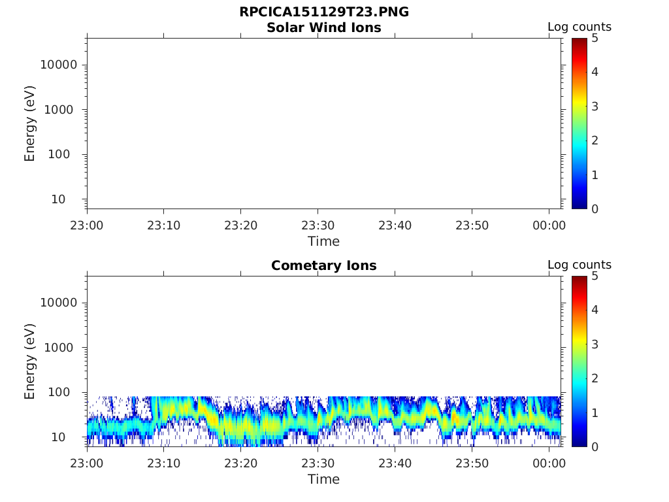Click Log counts label above upper colorbar
669x502 pixels.
[579, 27]
